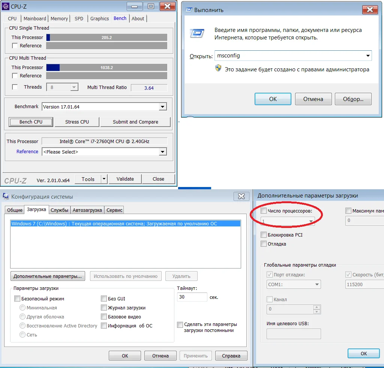Start the Stress CPU test
The width and height of the screenshot is (384, 368).
point(77,122)
